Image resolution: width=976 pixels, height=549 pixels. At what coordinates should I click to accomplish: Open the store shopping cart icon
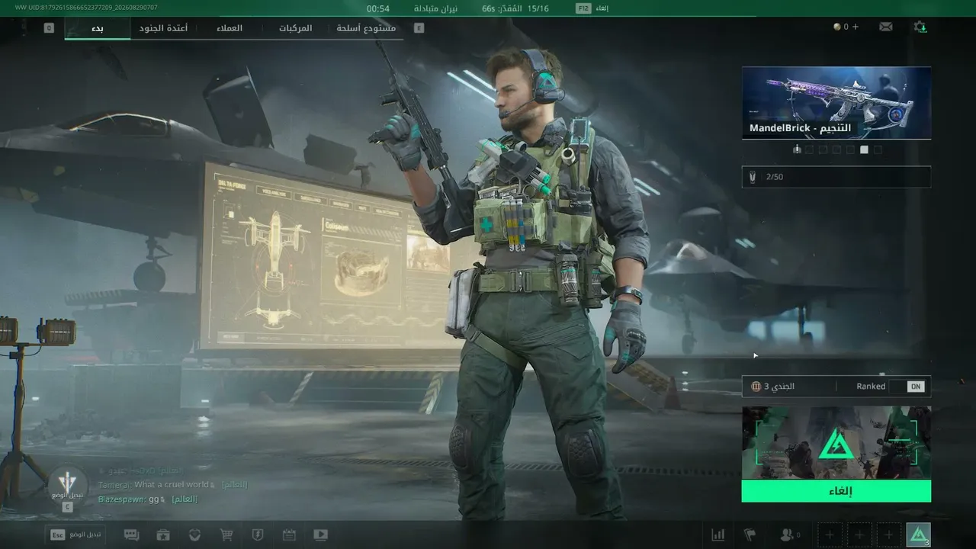point(226,535)
